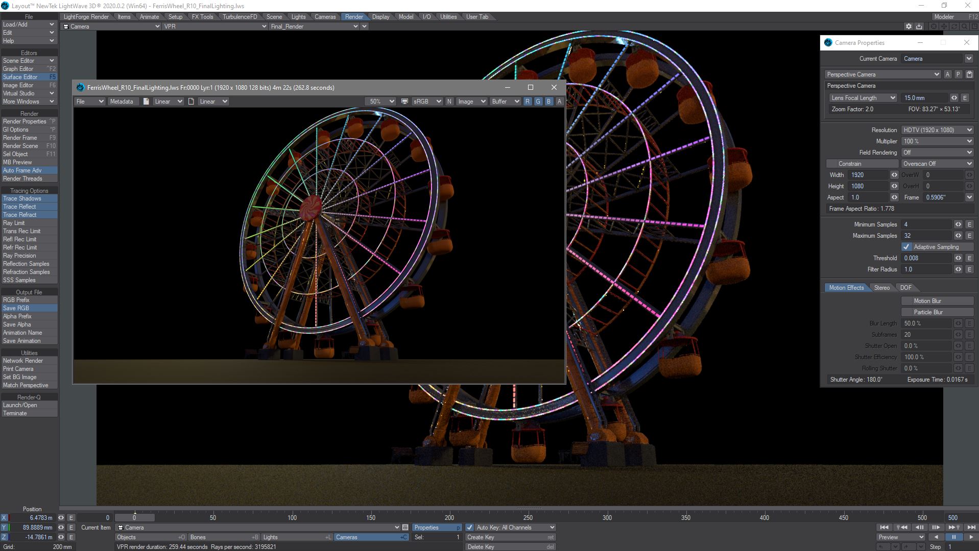Click the save viewport download icon
This screenshot has width=979, height=551.
click(x=919, y=27)
